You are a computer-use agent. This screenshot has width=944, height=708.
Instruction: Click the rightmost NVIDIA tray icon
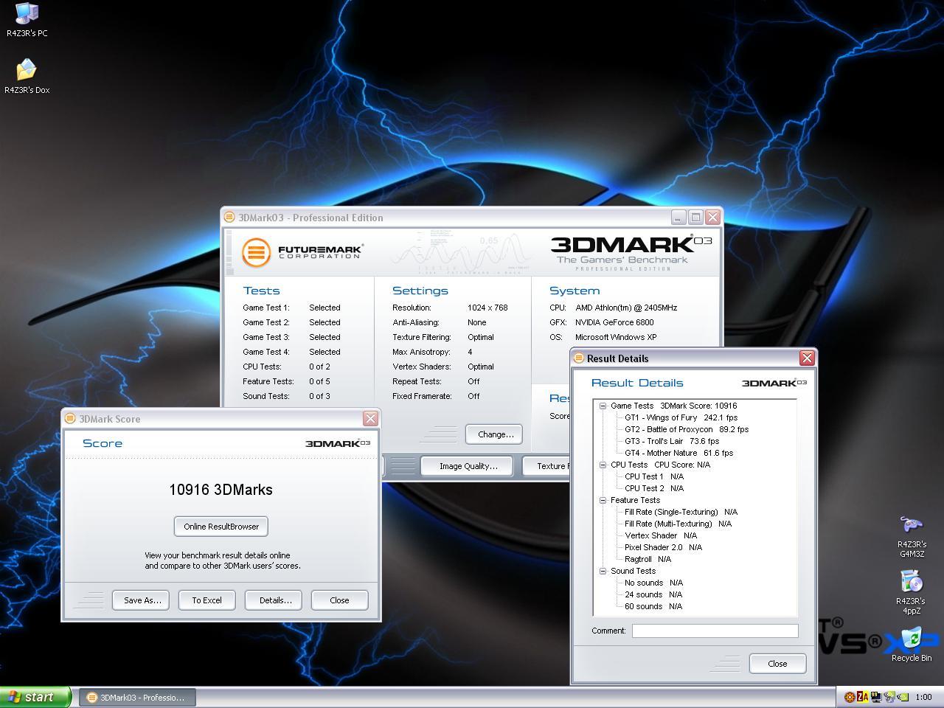coord(903,697)
